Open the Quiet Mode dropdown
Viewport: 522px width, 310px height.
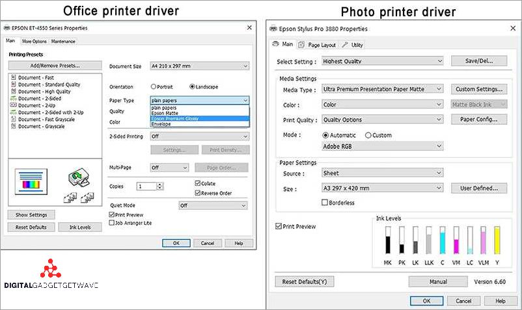(213, 205)
